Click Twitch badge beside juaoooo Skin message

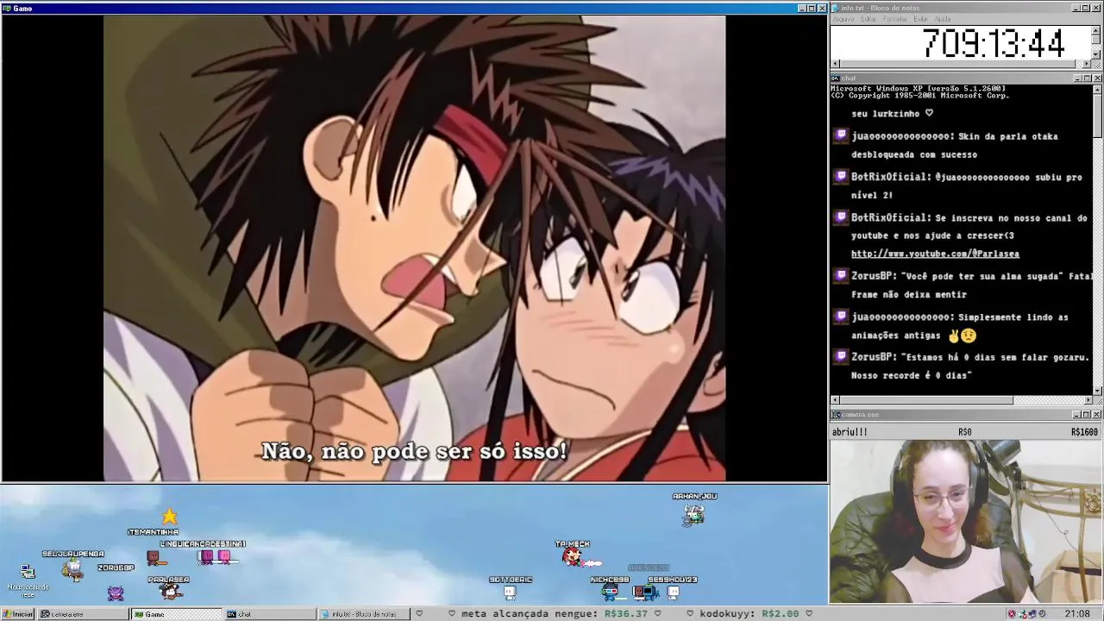click(841, 135)
